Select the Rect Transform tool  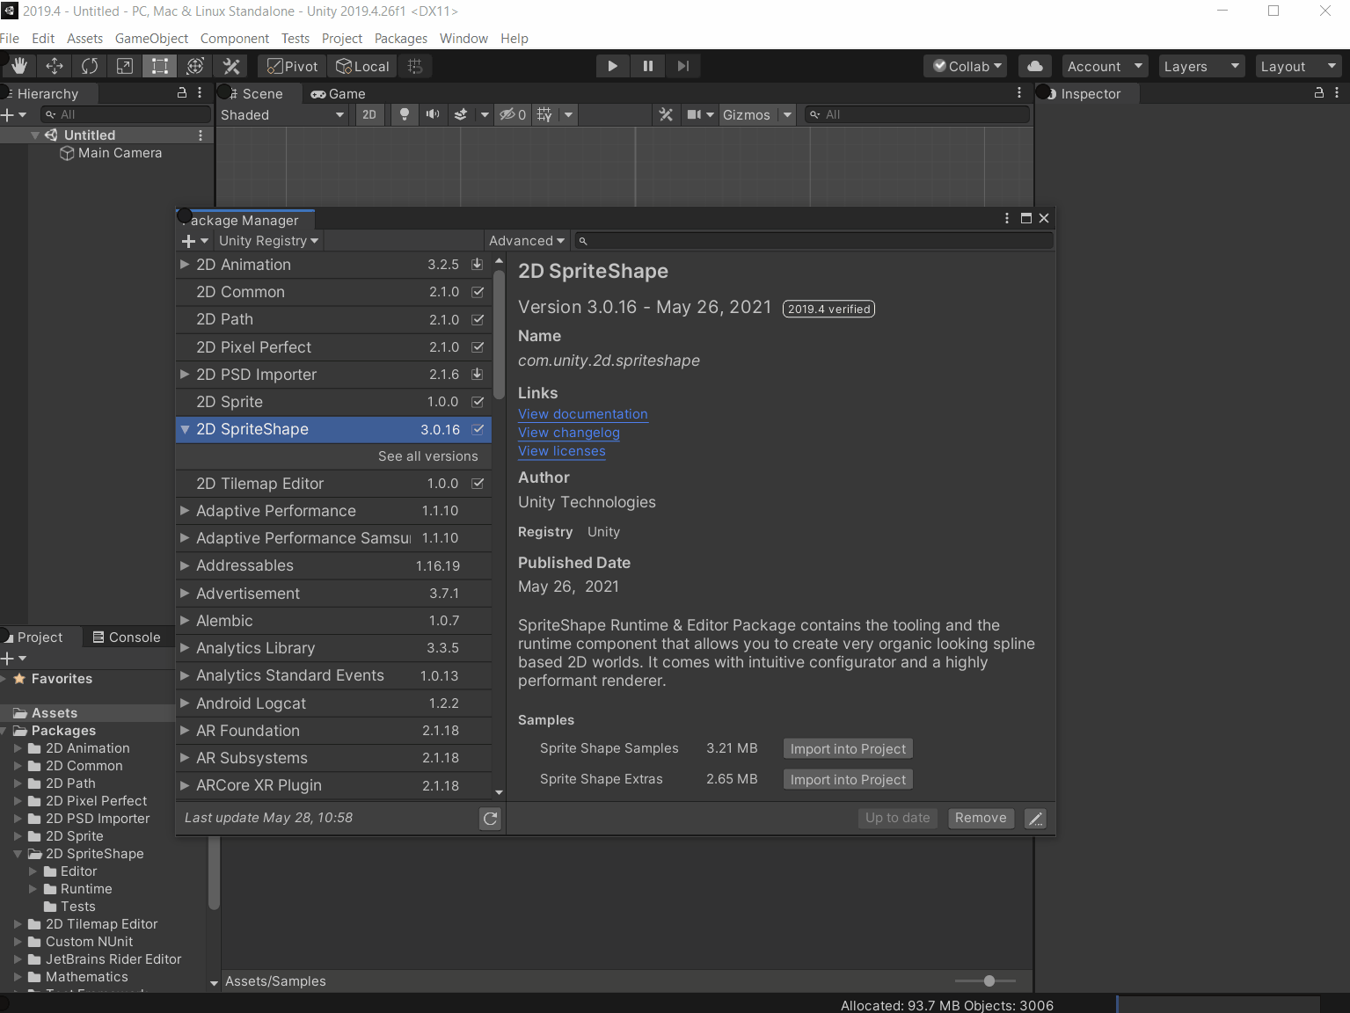(x=160, y=66)
